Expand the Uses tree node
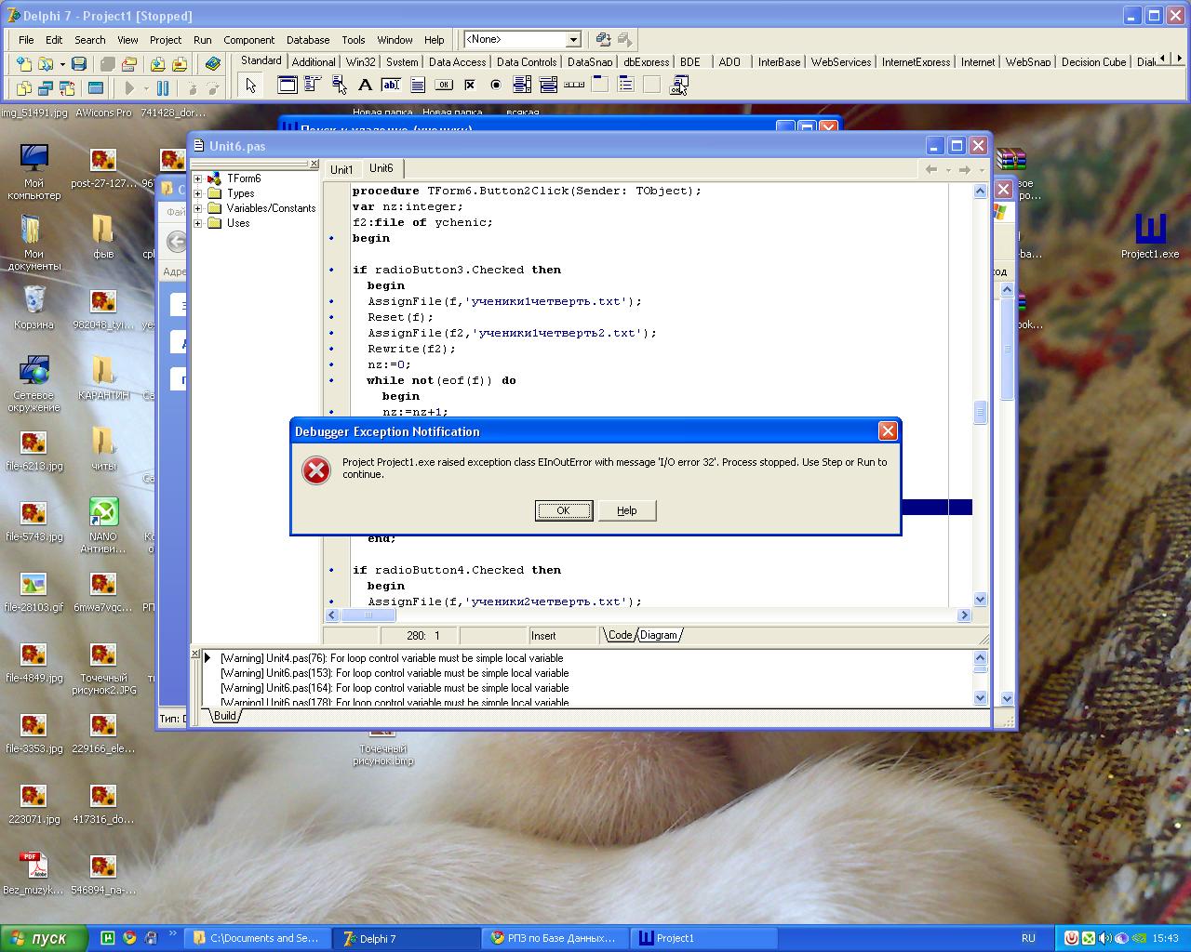1191x952 pixels. coord(197,223)
